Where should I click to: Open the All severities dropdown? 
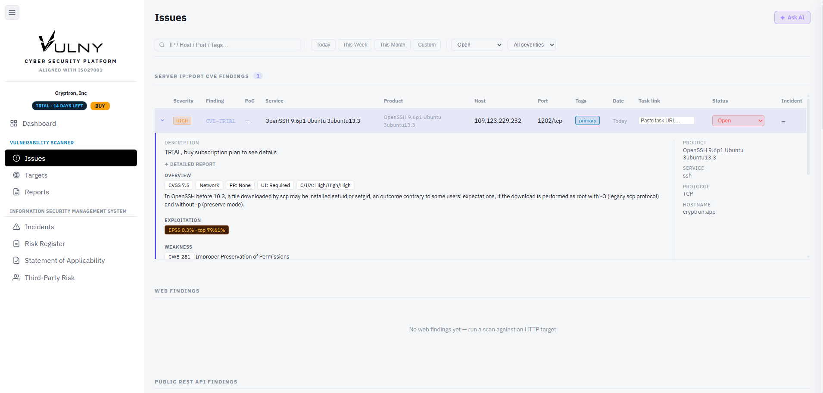(x=532, y=45)
